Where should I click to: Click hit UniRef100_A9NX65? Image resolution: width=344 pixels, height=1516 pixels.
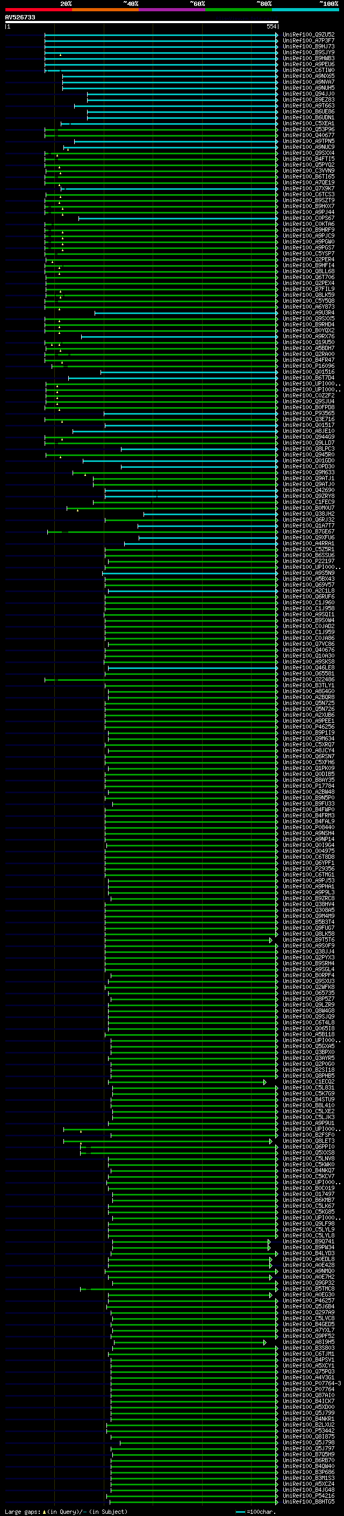[309, 76]
